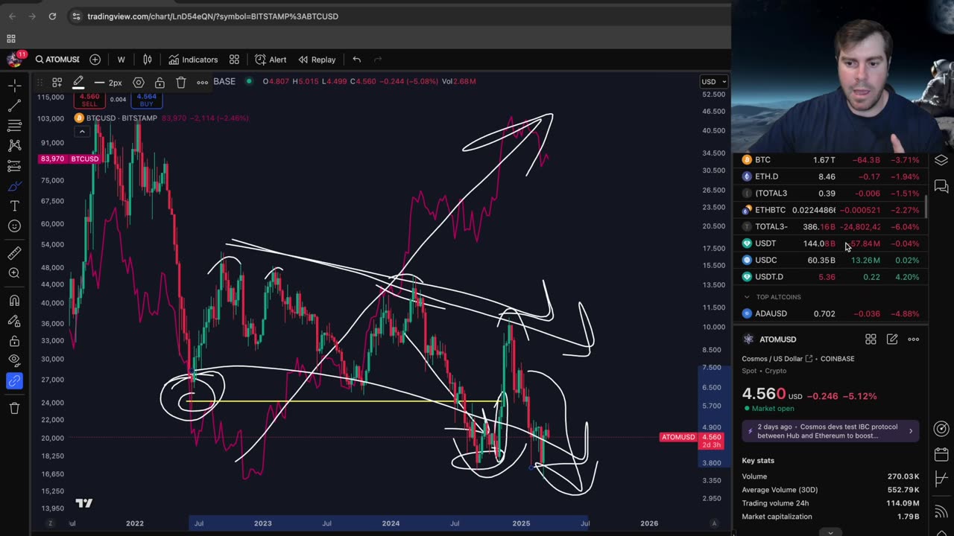Open indicator templates grid icon
The height and width of the screenshot is (536, 954).
pyautogui.click(x=234, y=60)
